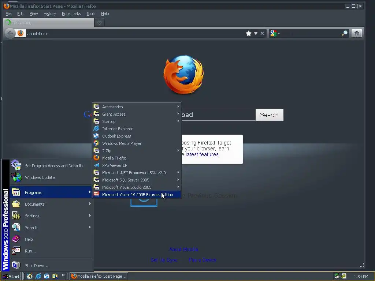Viewport: 375px width, 281px height.
Task: Stop loading with the X in address bar
Action: pos(262,33)
